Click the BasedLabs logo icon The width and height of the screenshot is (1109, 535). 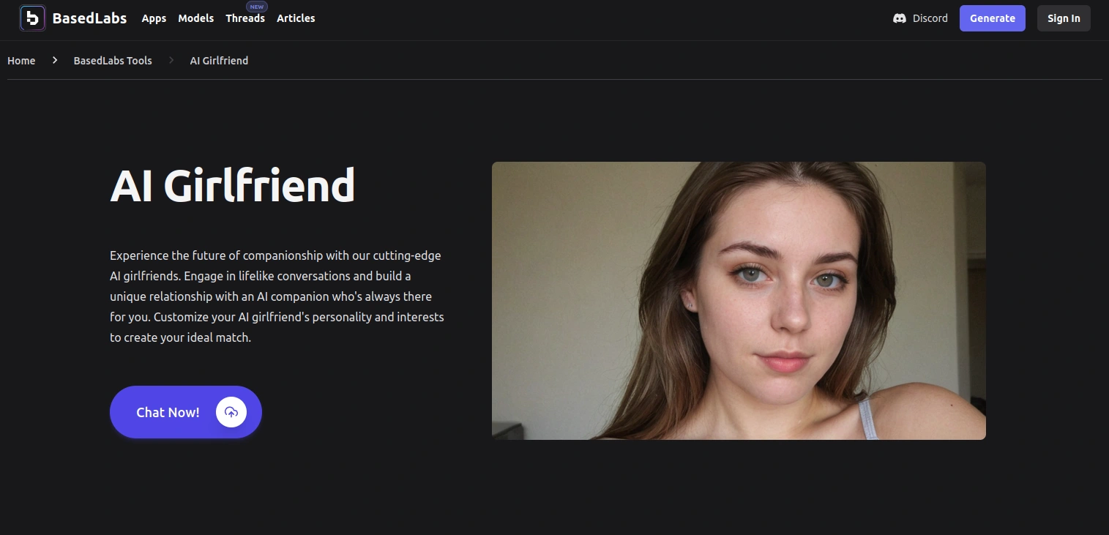click(x=32, y=18)
